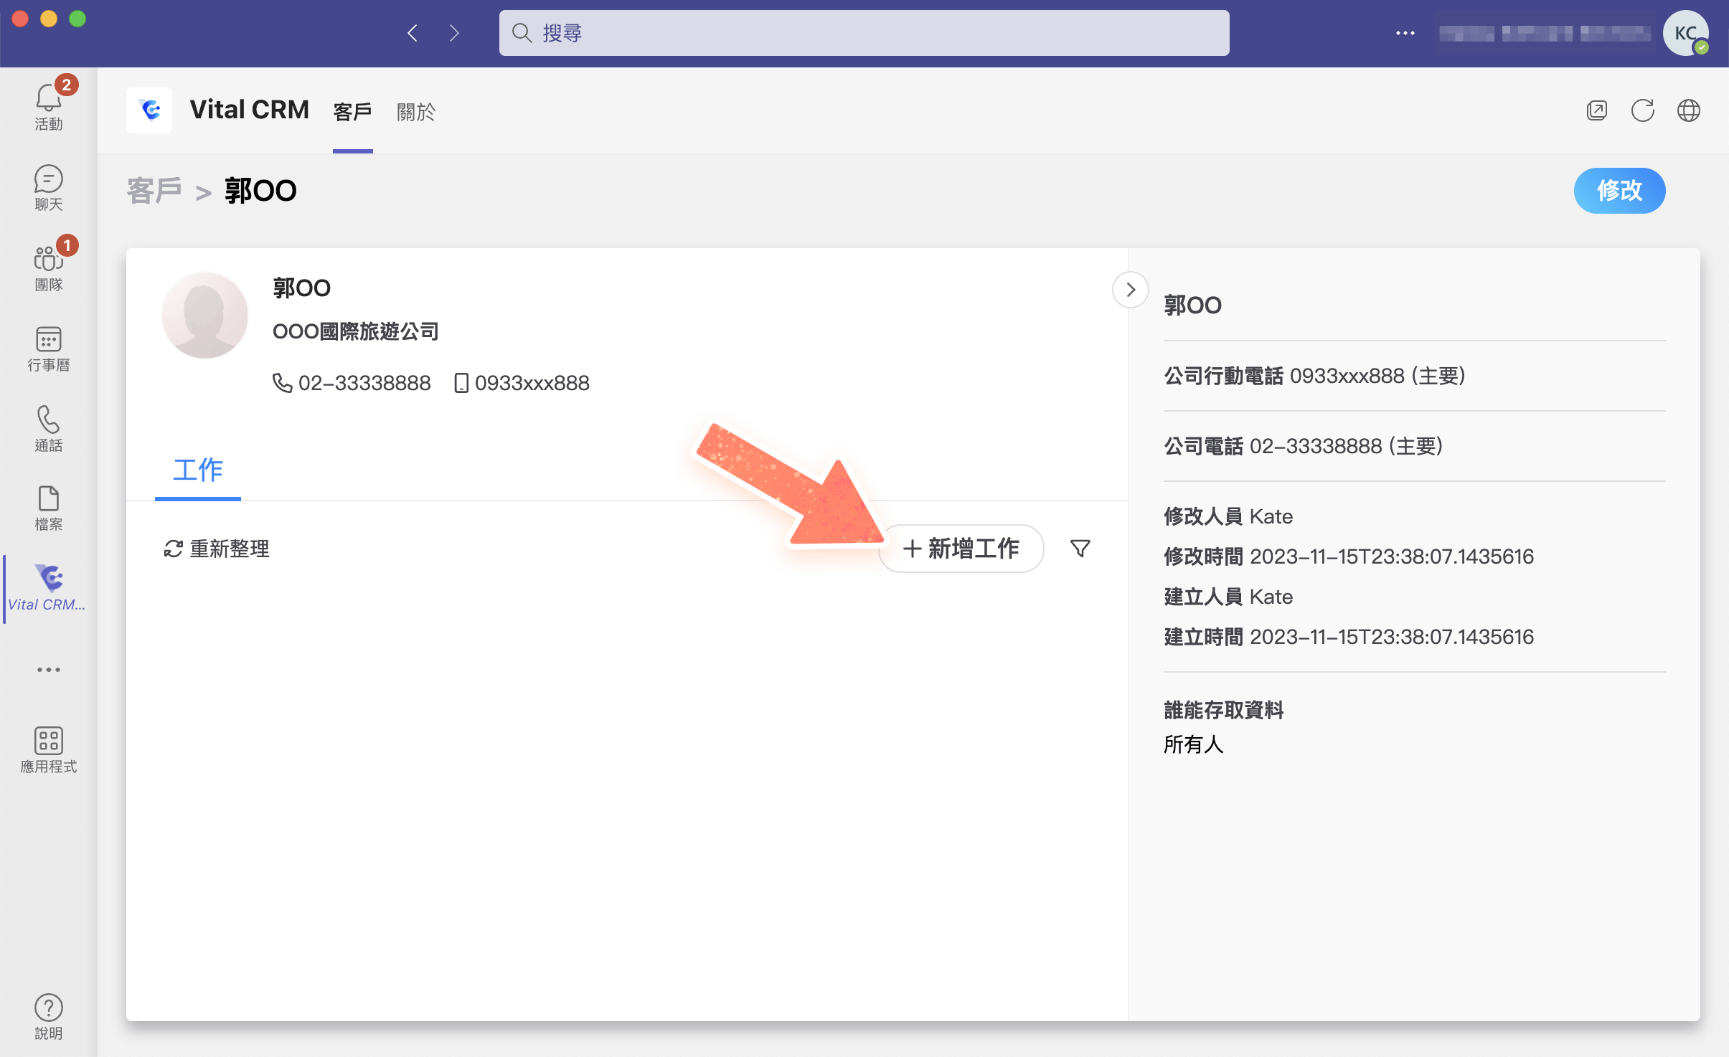This screenshot has width=1729, height=1057.
Task: Open settings ellipsis in title bar
Action: 1405,33
